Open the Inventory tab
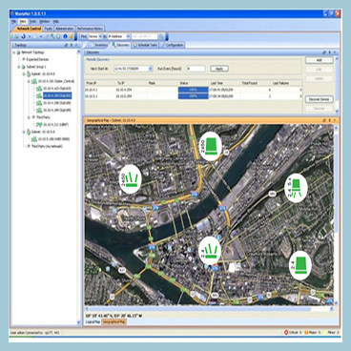 tap(99, 45)
